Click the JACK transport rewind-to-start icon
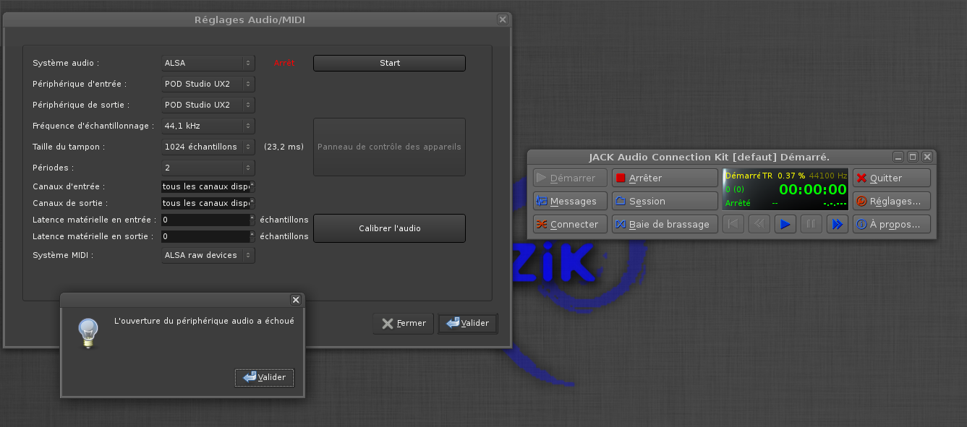This screenshot has width=967, height=427. pyautogui.click(x=733, y=224)
